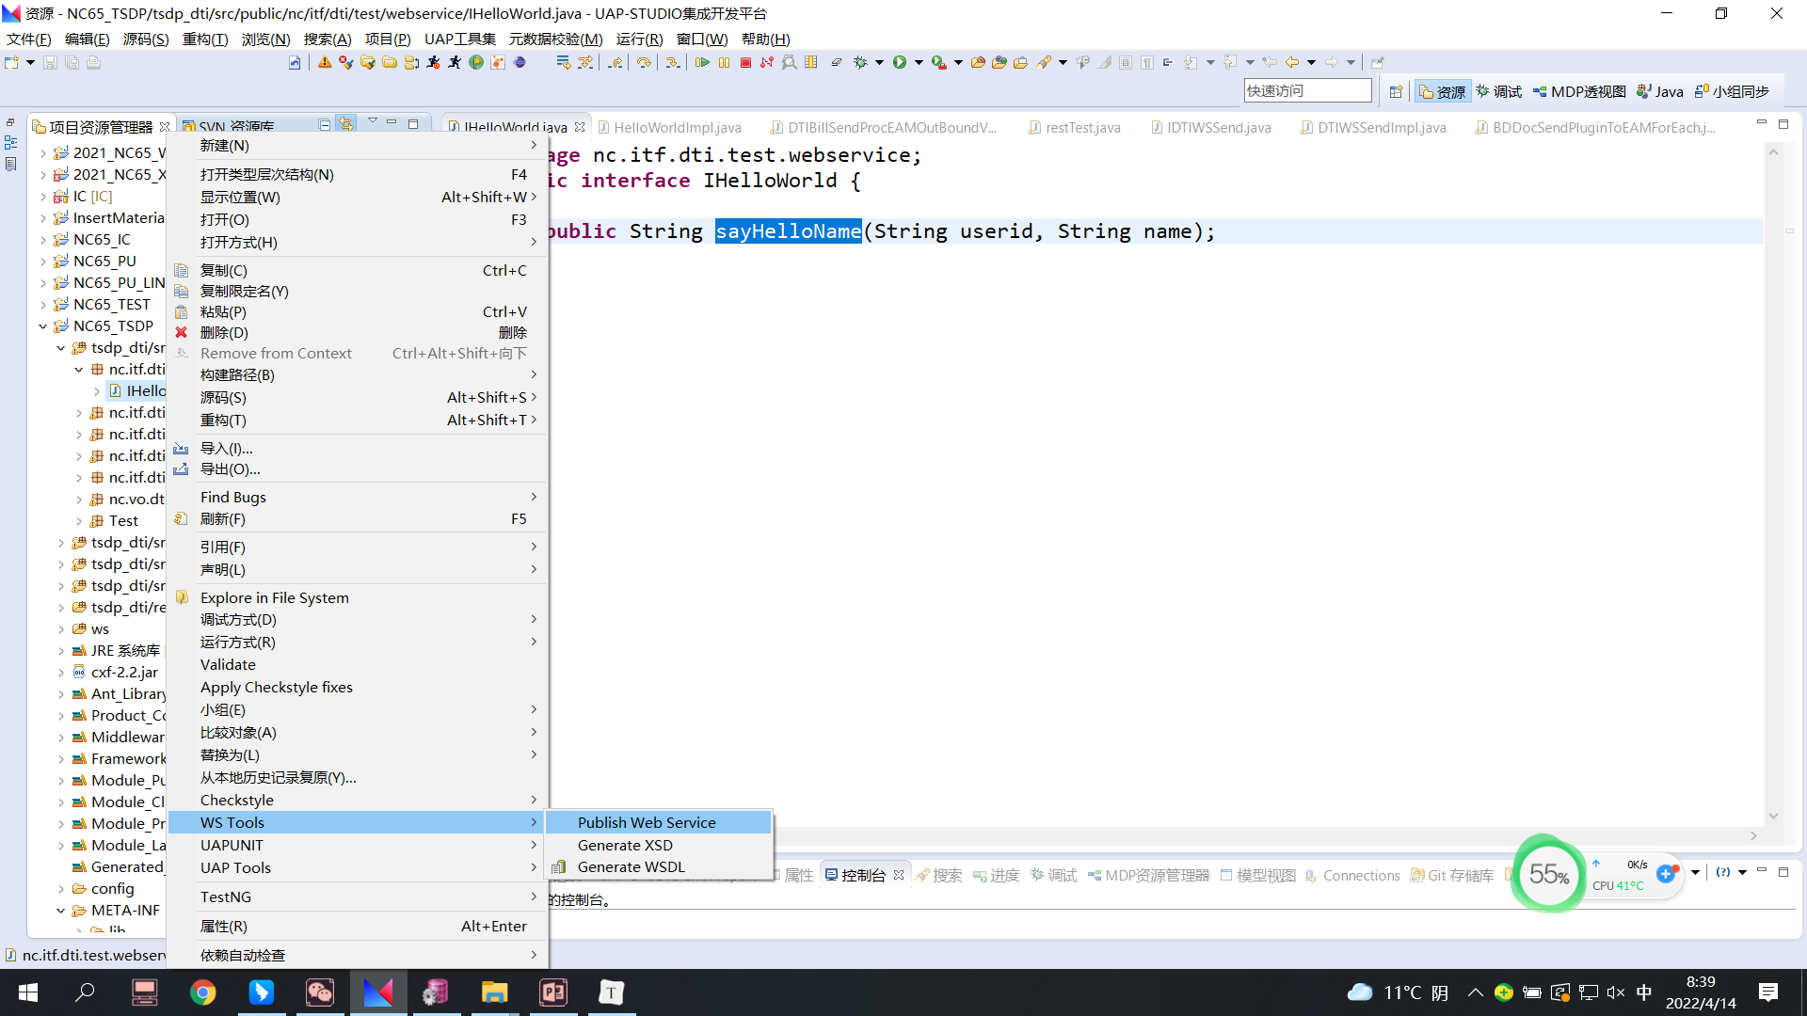This screenshot has height=1016, width=1807.
Task: Click the red Terminate stop icon
Action: click(x=745, y=63)
